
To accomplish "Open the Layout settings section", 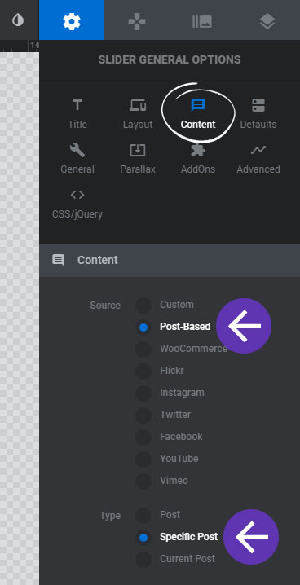I will pyautogui.click(x=138, y=114).
